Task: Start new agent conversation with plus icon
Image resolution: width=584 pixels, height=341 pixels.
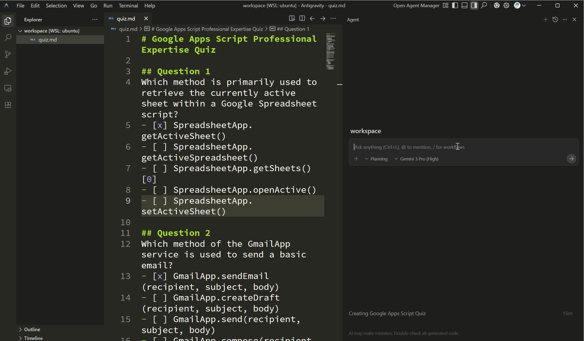Action: click(x=545, y=19)
